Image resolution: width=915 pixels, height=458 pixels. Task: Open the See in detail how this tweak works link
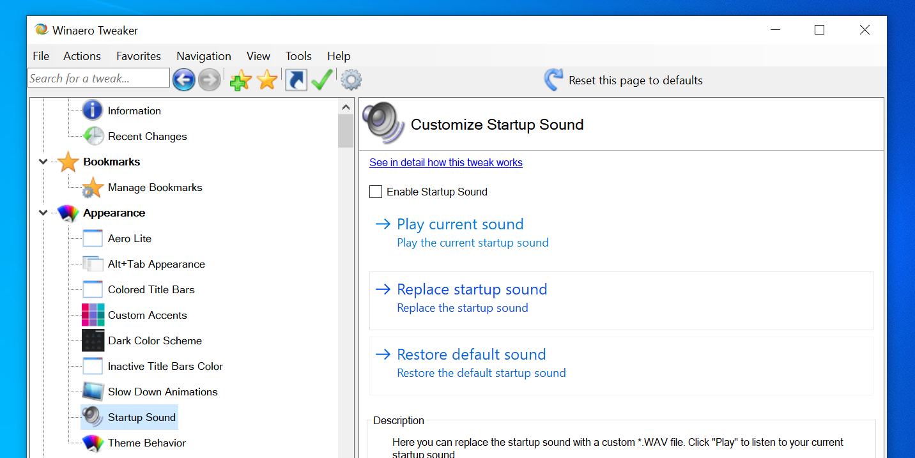(x=446, y=162)
